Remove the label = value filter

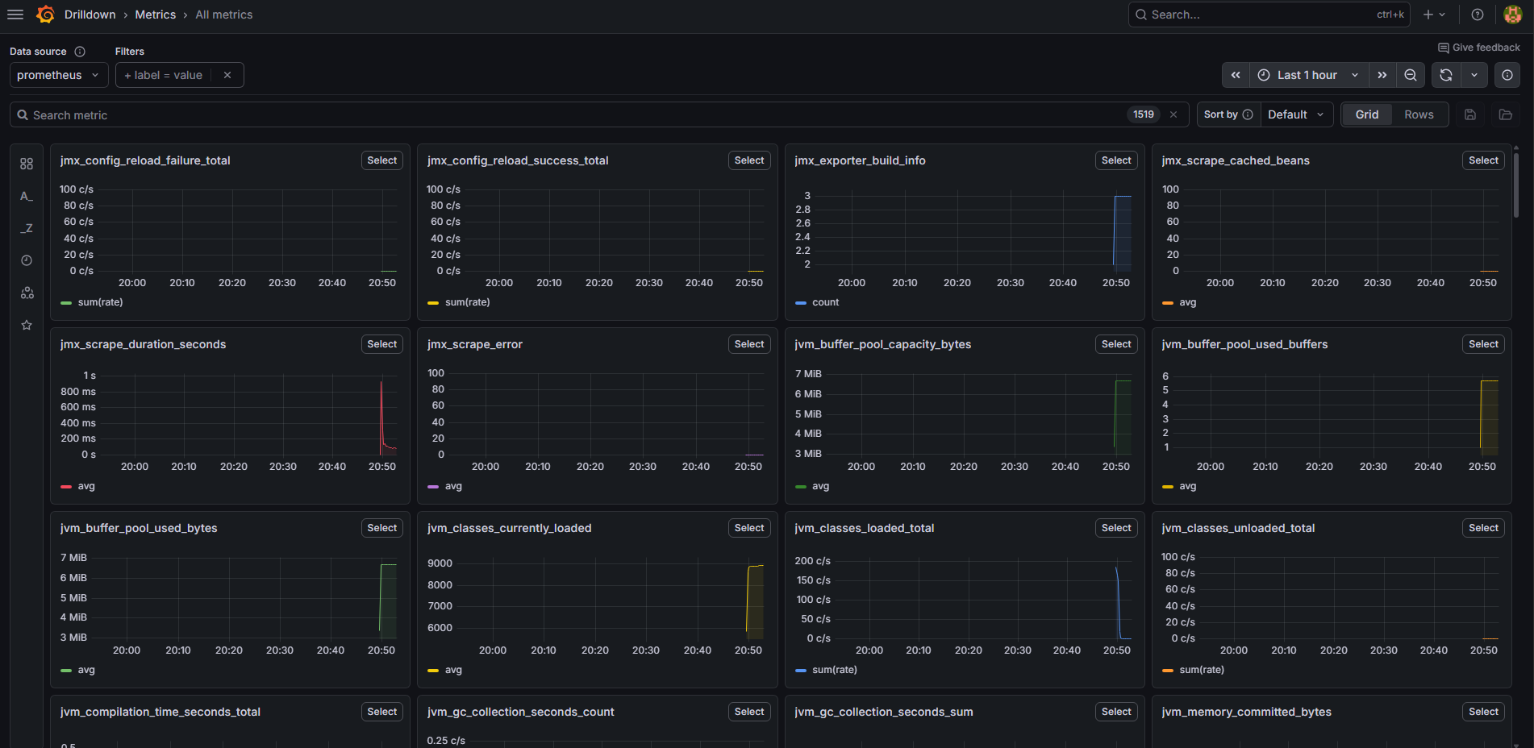coord(227,75)
